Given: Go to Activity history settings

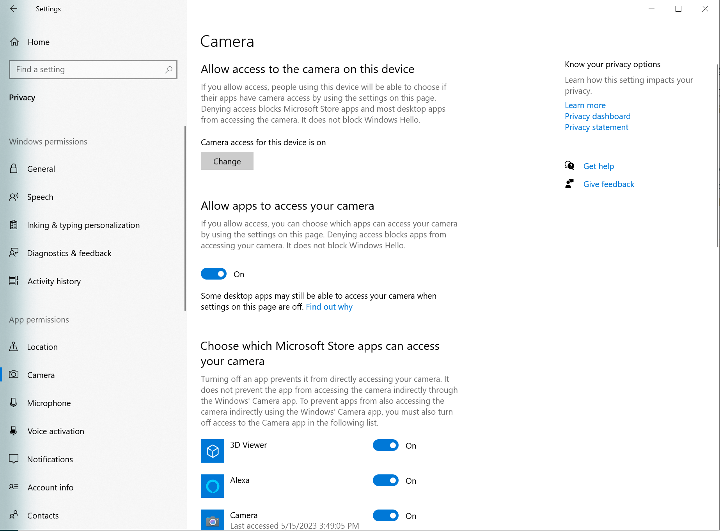Looking at the screenshot, I should coord(54,281).
